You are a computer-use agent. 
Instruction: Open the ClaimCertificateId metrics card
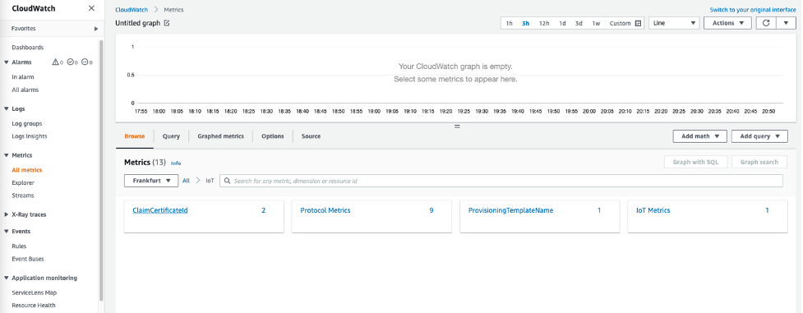click(204, 217)
